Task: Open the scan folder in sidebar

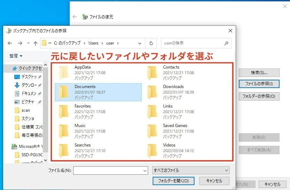Action: pyautogui.click(x=22, y=110)
